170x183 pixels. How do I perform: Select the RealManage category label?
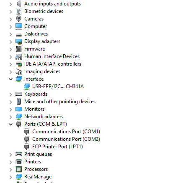pos(38,177)
